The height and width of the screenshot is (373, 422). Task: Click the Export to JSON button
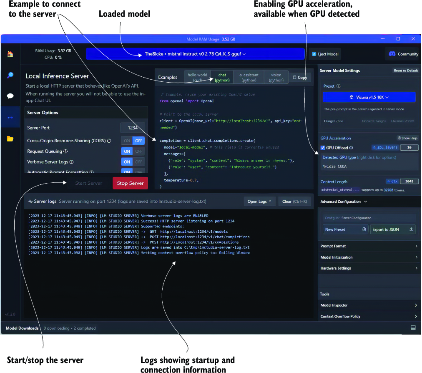(x=392, y=229)
